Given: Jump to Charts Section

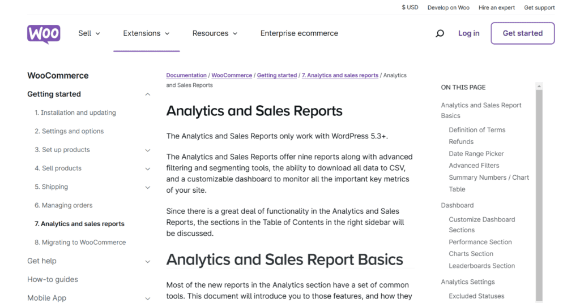Looking at the screenshot, I should (471, 254).
